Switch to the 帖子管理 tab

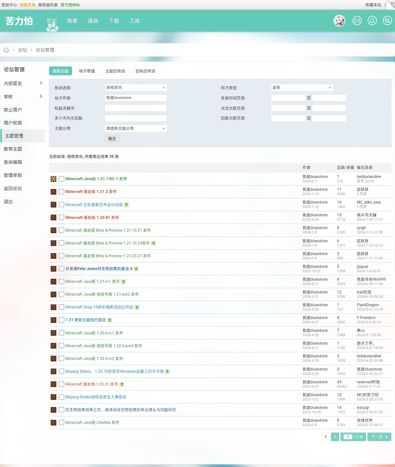coord(87,71)
